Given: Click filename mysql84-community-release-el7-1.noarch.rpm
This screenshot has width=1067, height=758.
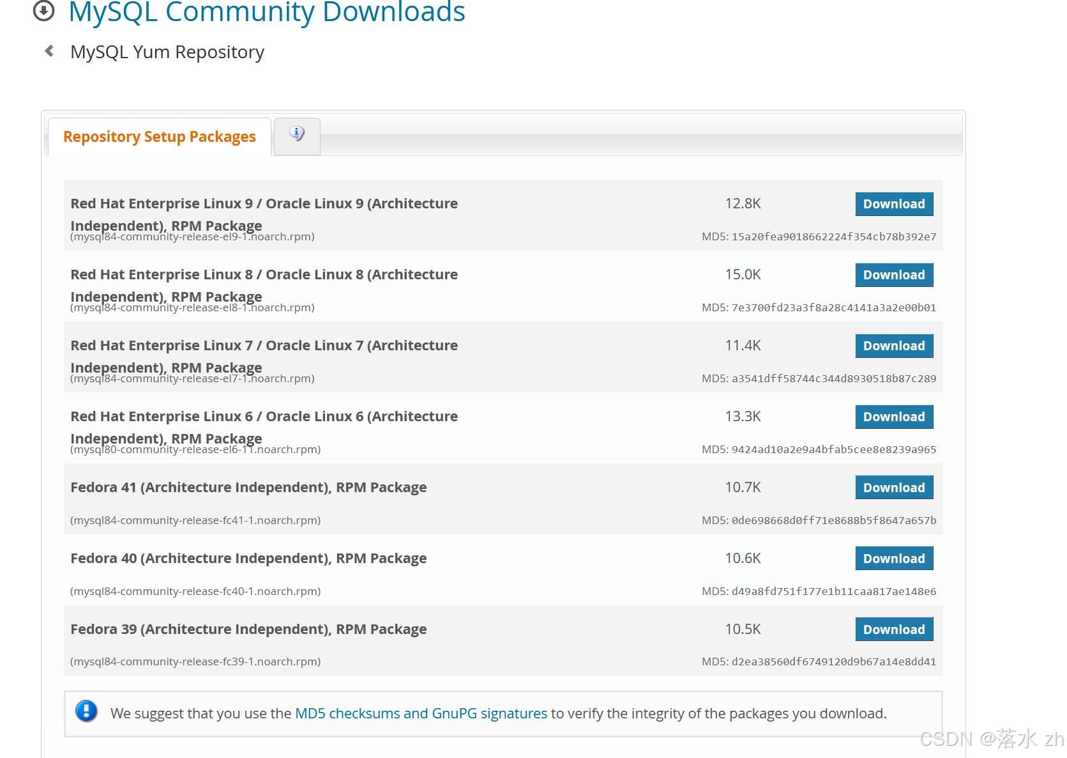Looking at the screenshot, I should pos(192,379).
